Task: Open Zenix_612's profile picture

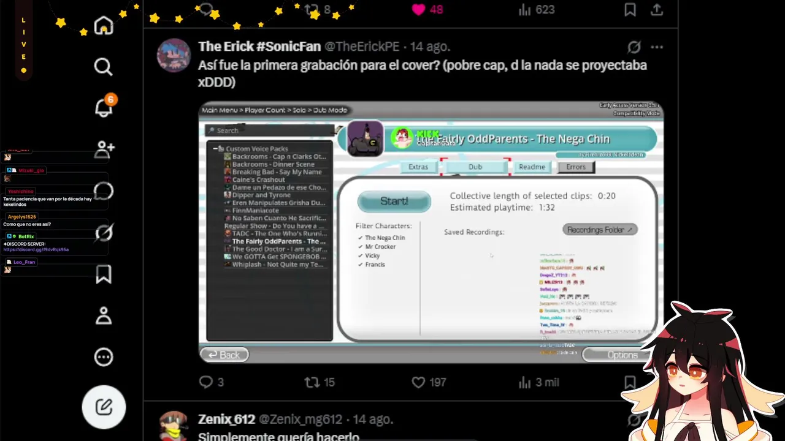Action: pos(174,426)
